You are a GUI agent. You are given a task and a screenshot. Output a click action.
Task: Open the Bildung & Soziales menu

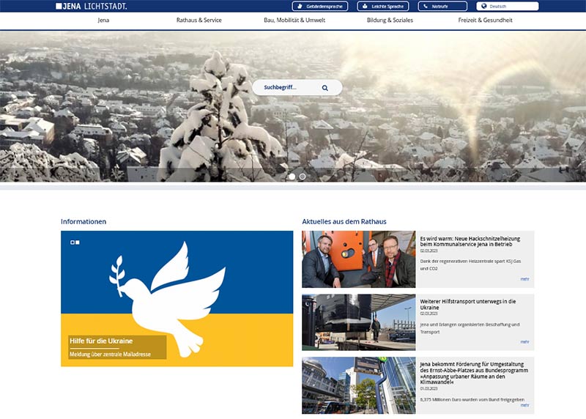tap(390, 21)
